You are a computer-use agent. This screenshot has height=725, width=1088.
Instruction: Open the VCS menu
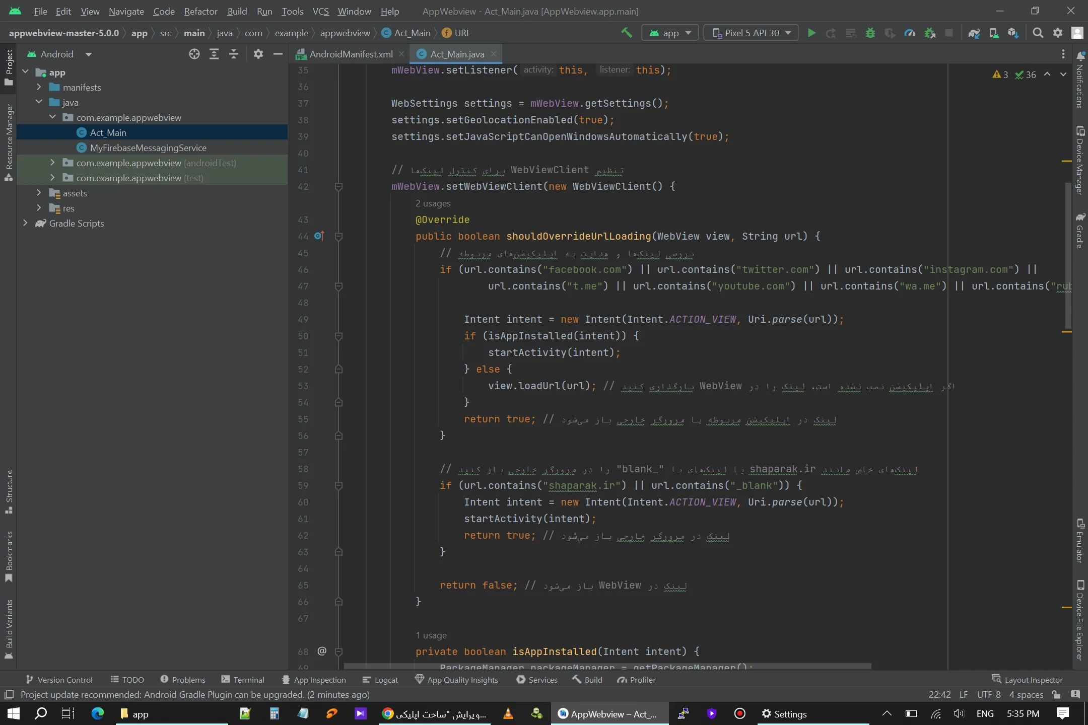pyautogui.click(x=320, y=11)
